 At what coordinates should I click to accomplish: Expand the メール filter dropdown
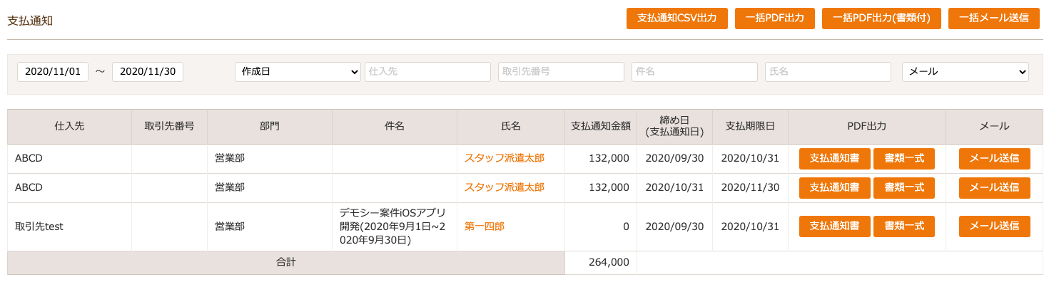966,72
